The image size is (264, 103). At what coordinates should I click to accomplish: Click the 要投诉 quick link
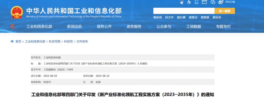point(217,17)
